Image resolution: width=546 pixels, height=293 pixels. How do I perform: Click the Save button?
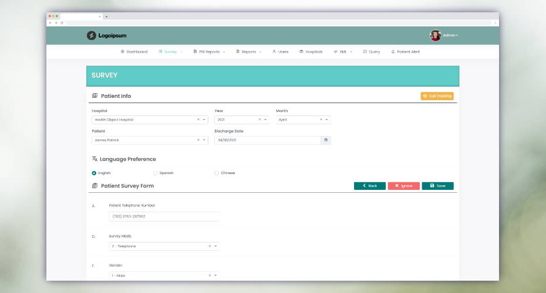[438, 186]
